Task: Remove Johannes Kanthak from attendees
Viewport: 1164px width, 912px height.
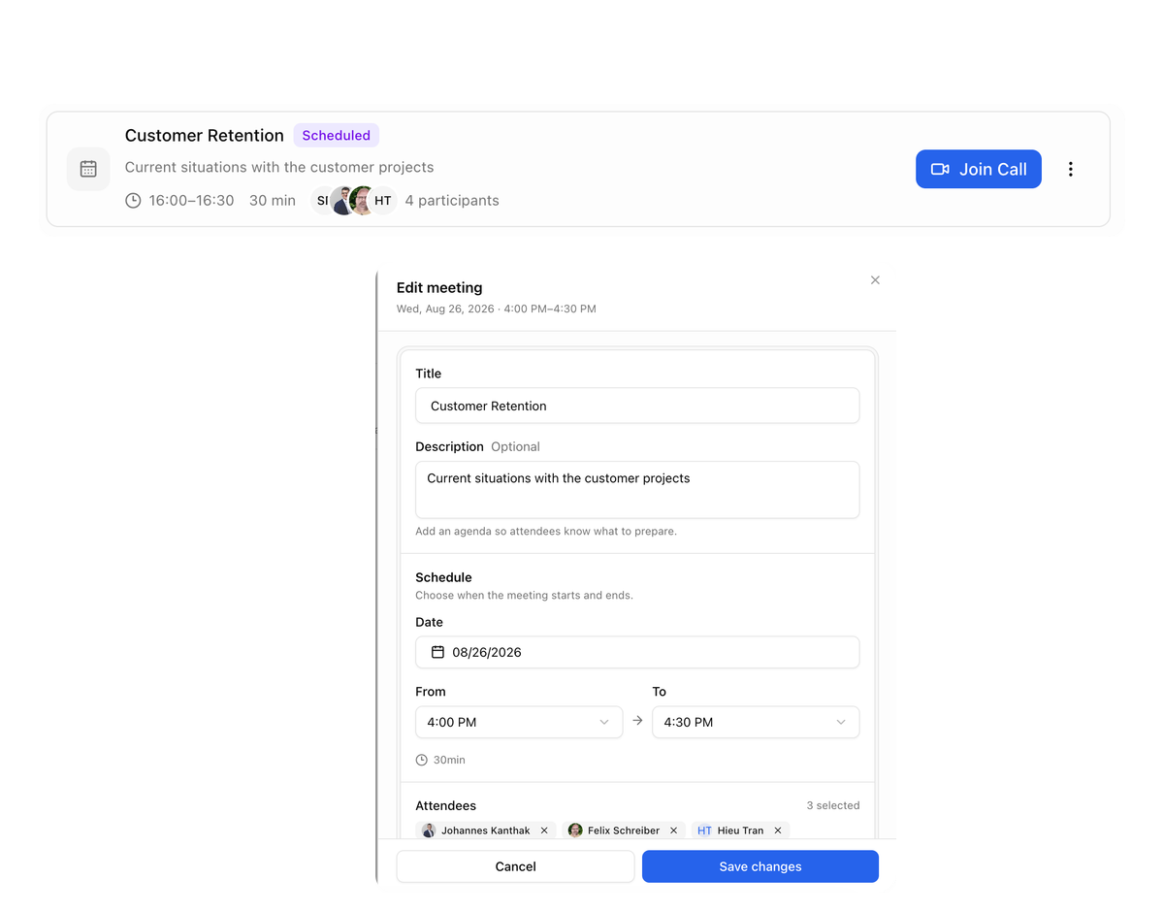Action: tap(544, 831)
